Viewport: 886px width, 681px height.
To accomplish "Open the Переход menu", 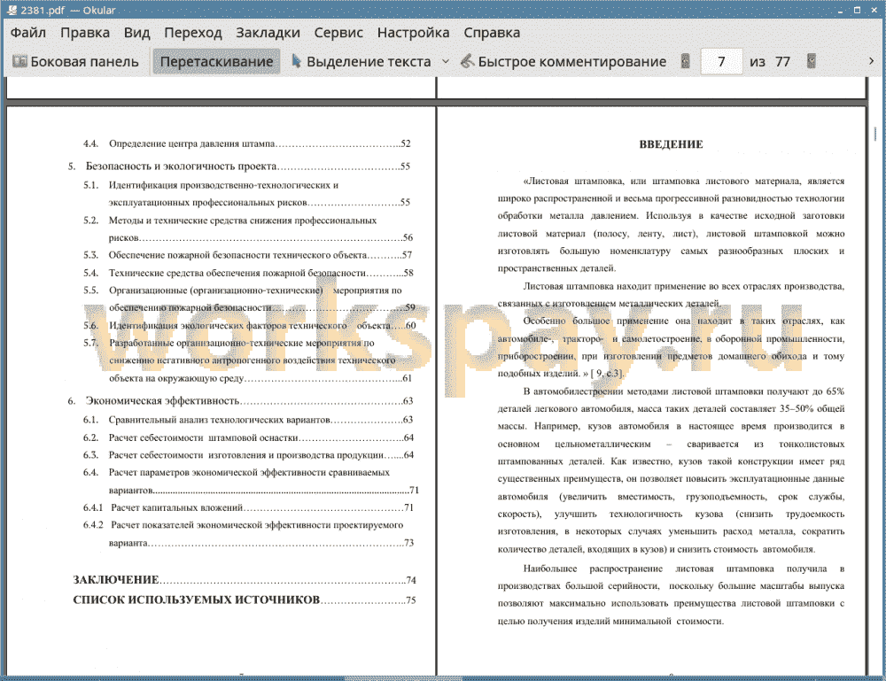I will coord(192,33).
